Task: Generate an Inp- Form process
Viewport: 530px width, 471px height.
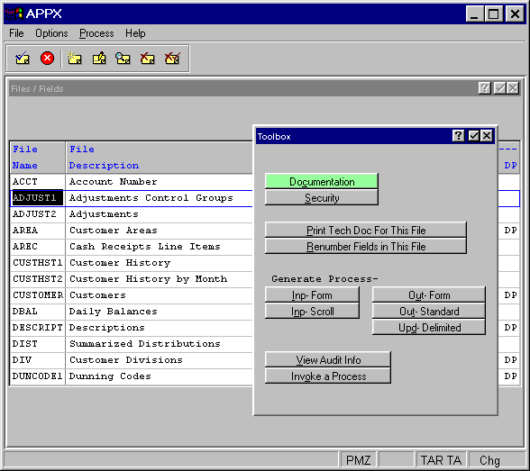Action: coord(312,295)
